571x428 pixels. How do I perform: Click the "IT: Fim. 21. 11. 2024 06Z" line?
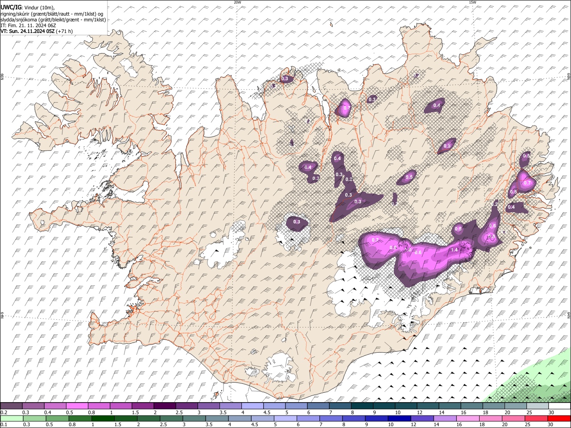coord(28,25)
